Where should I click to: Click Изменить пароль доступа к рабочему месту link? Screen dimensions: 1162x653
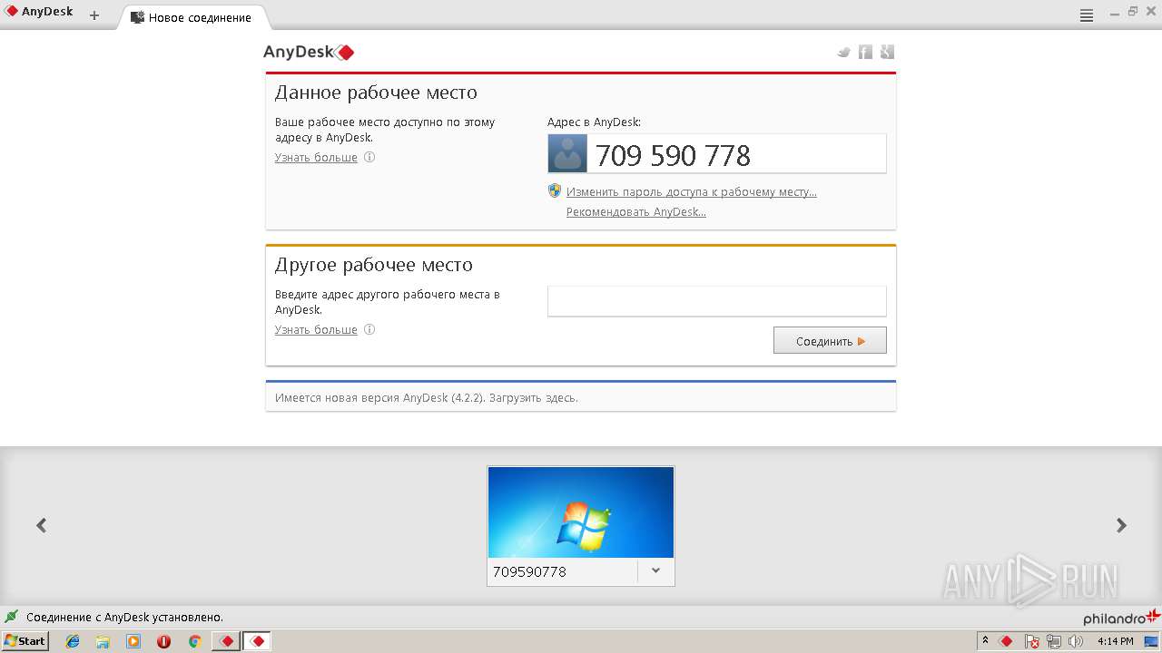[x=692, y=192]
